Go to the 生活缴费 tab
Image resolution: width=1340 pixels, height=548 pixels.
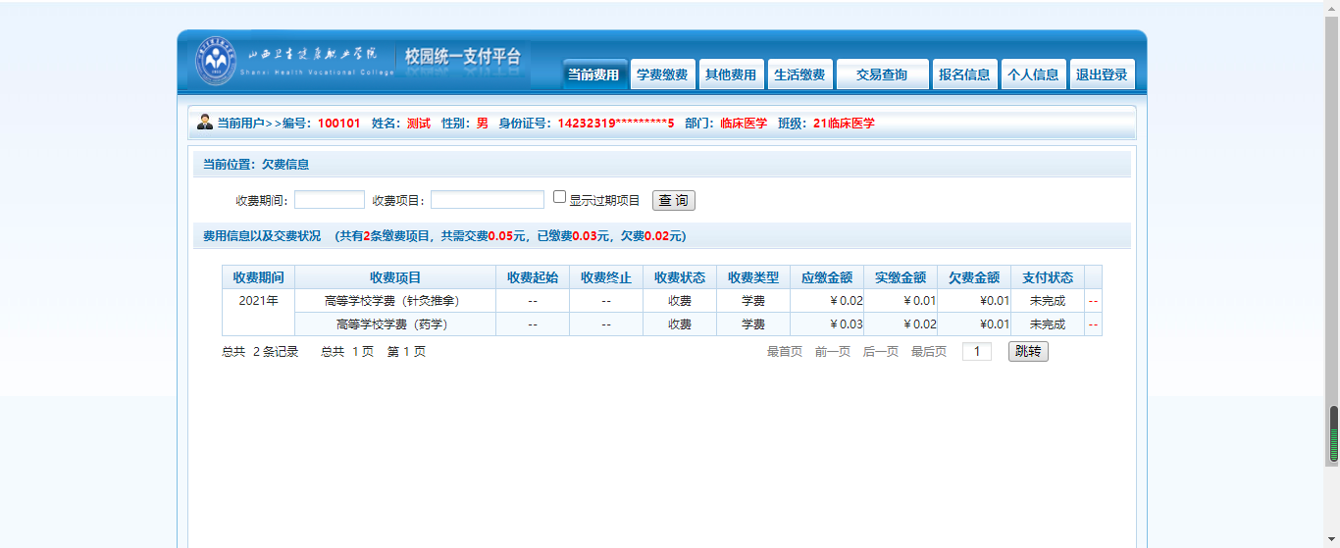coord(799,75)
